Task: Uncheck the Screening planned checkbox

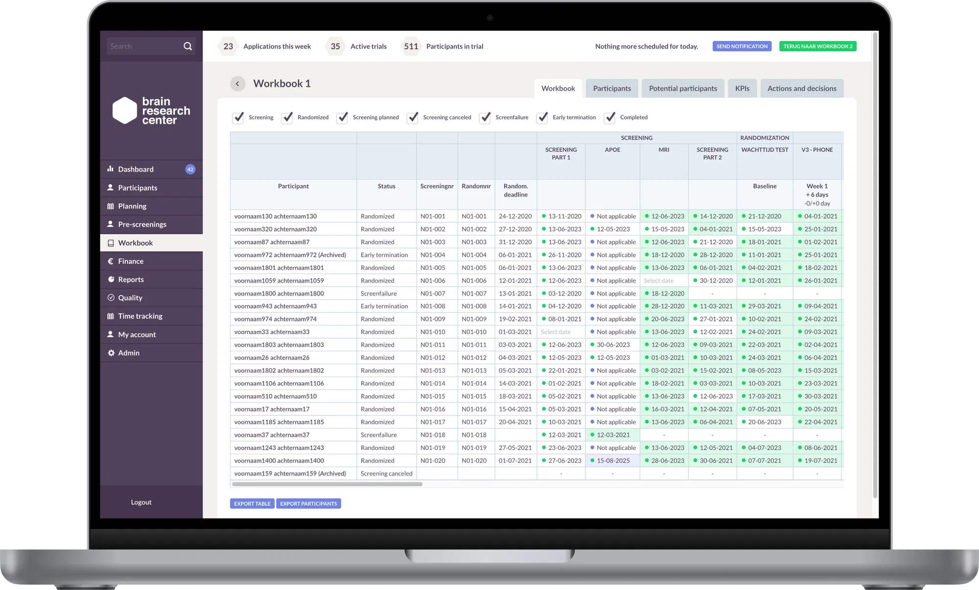Action: (x=343, y=117)
